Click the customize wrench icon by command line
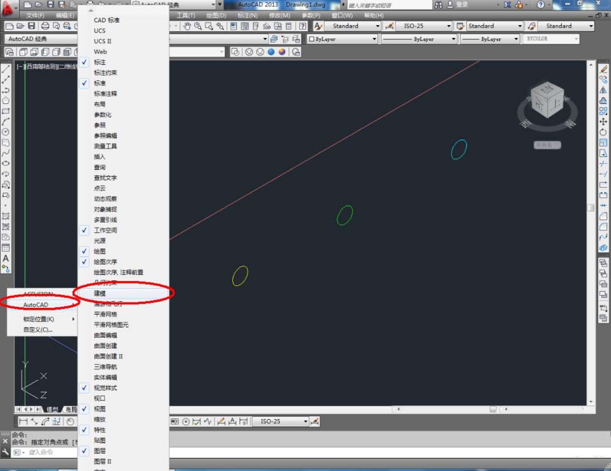Image resolution: width=611 pixels, height=471 pixels. tap(5, 452)
